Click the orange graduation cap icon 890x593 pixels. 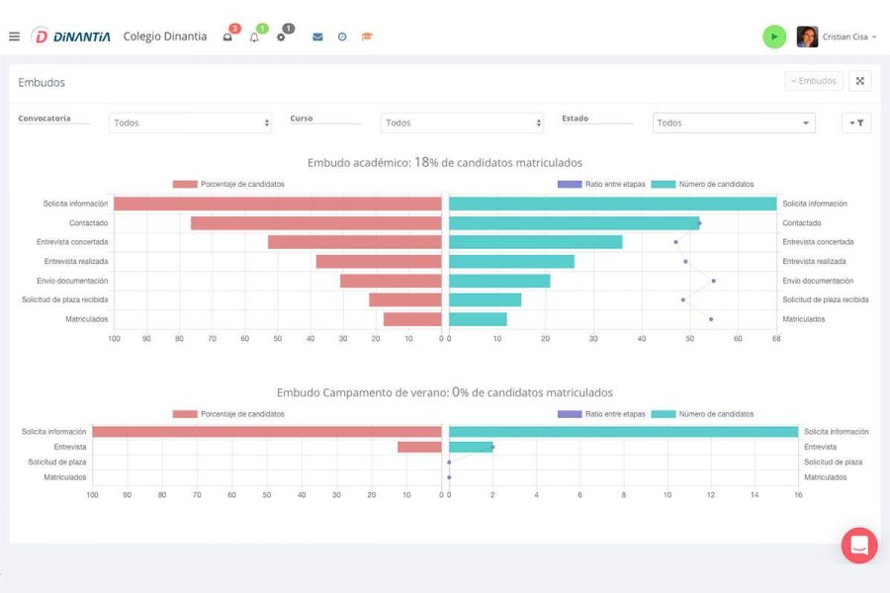(x=367, y=37)
